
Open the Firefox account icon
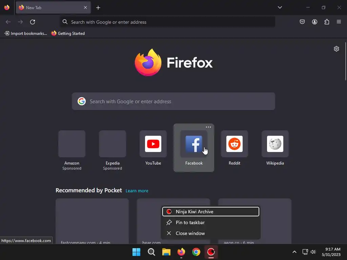pos(314,22)
